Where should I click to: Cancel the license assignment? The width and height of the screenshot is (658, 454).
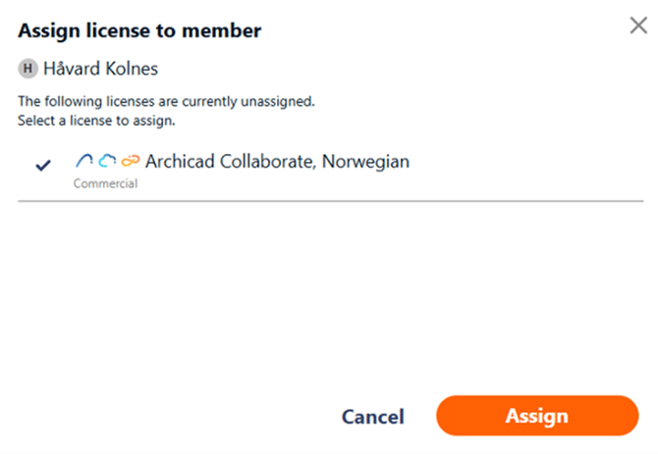click(372, 417)
